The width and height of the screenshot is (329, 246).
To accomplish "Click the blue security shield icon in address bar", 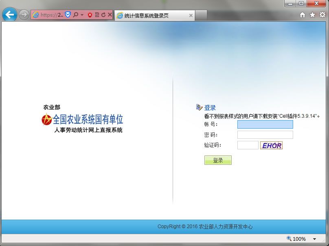I will pyautogui.click(x=68, y=15).
